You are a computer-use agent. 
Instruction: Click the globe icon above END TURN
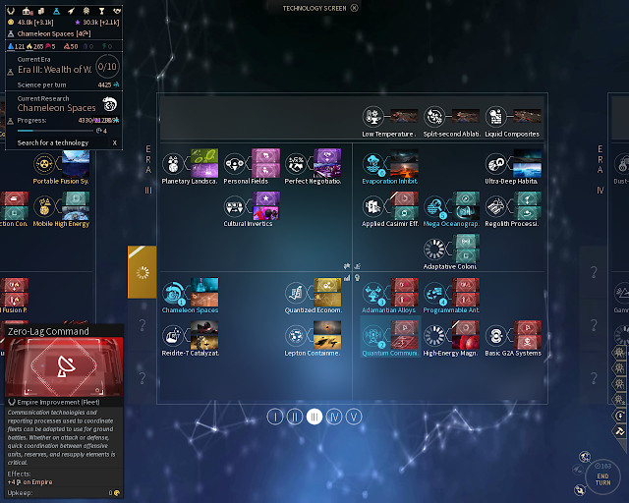585,457
